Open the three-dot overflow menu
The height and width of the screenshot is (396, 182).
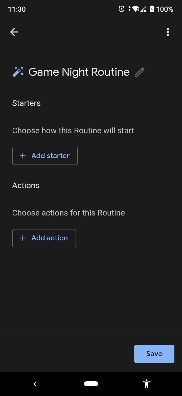point(168,32)
